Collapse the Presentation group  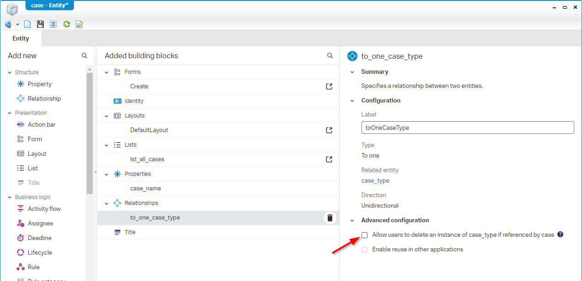[x=10, y=113]
